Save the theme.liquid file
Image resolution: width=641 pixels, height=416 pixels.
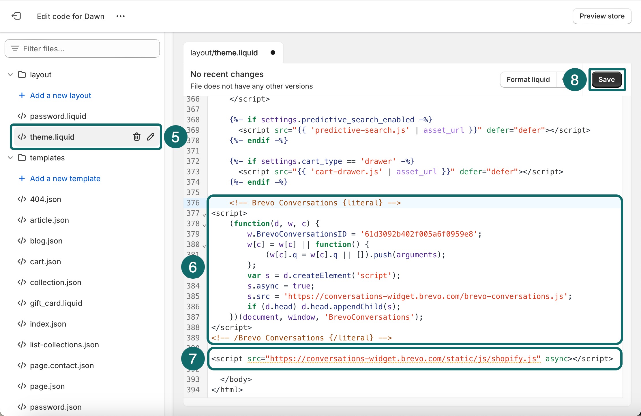(606, 80)
